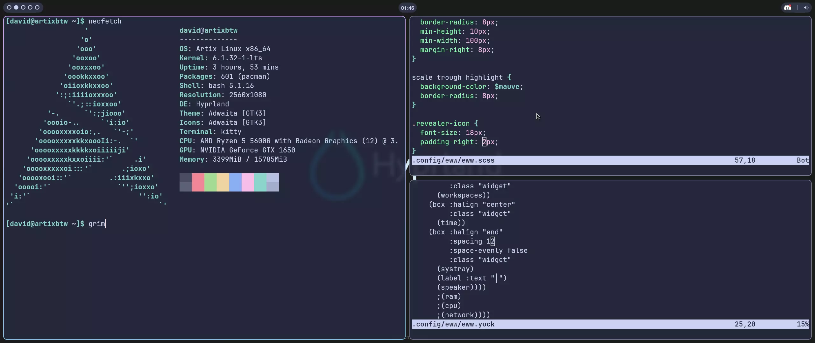The image size is (815, 343).
Task: Click the 01:46 clock widget
Action: pyautogui.click(x=407, y=8)
